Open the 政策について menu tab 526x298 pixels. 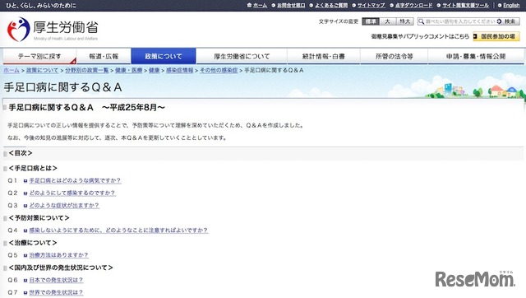point(164,56)
